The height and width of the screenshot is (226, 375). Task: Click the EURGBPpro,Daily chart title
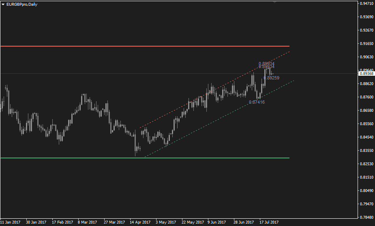click(x=22, y=4)
